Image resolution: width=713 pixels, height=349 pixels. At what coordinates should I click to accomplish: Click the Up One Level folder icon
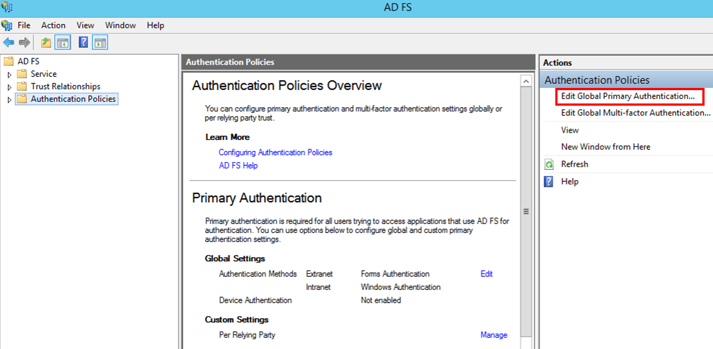pyautogui.click(x=46, y=43)
